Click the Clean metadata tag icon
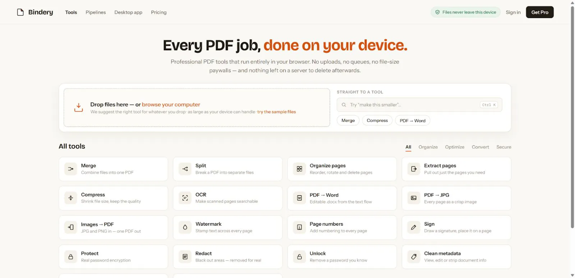Image resolution: width=575 pixels, height=278 pixels. (414, 257)
